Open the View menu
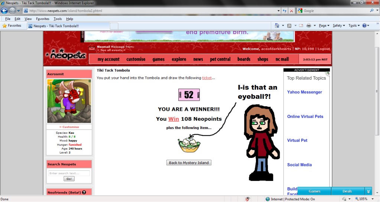This screenshot has height=202, width=380. (x=28, y=19)
